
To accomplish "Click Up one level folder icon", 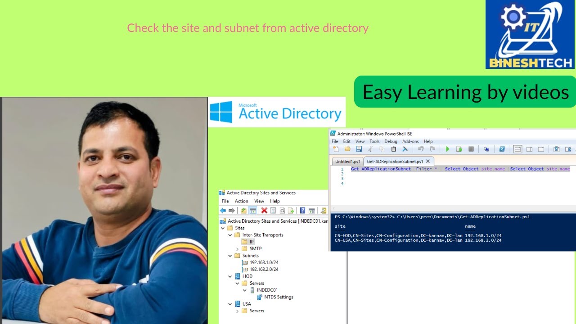I will pos(244,210).
